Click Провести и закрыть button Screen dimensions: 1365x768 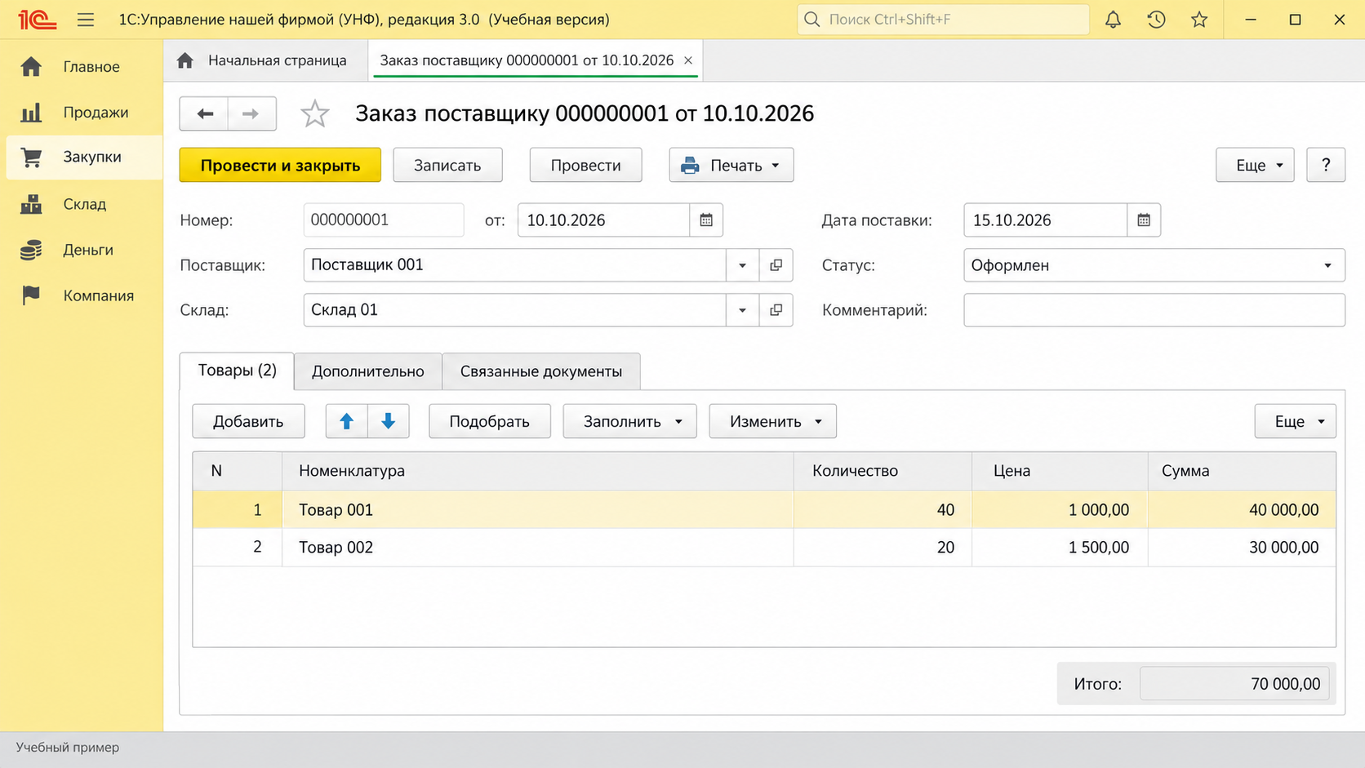tap(280, 165)
